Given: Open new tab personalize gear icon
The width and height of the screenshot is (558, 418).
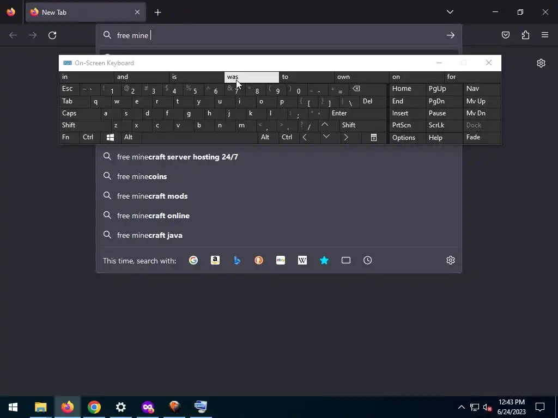Looking at the screenshot, I should tap(541, 63).
